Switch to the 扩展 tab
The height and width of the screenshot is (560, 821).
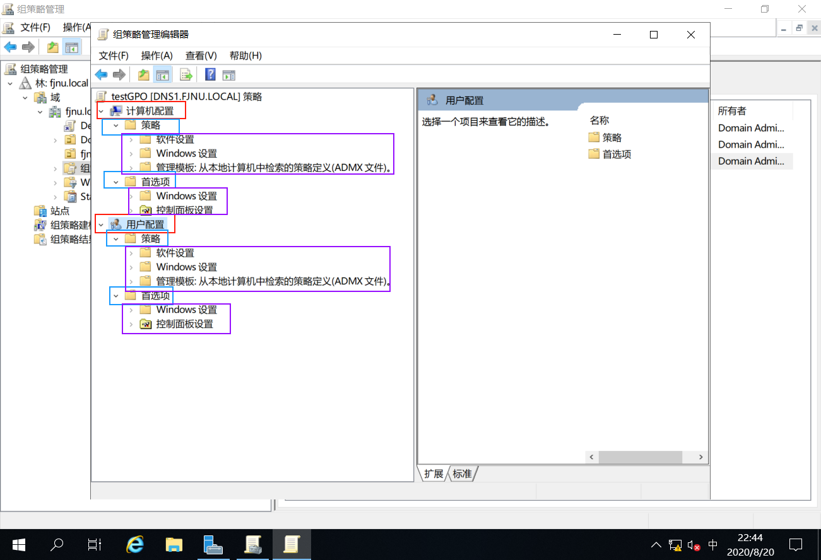pyautogui.click(x=434, y=474)
